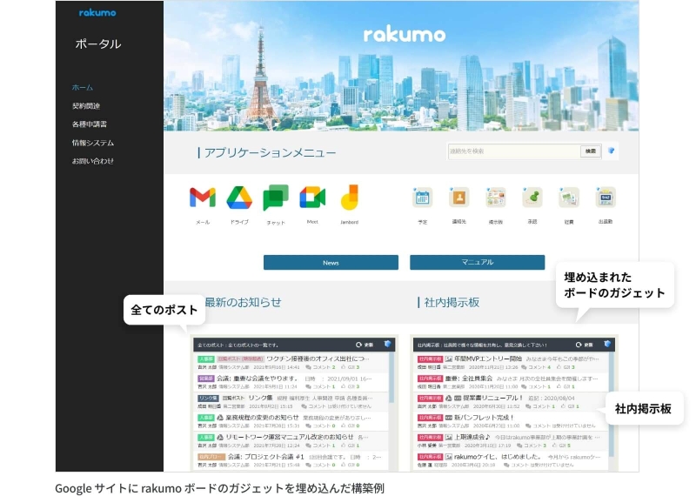Launch the Google Chat チャット icon
The width and height of the screenshot is (696, 496).
tap(276, 198)
